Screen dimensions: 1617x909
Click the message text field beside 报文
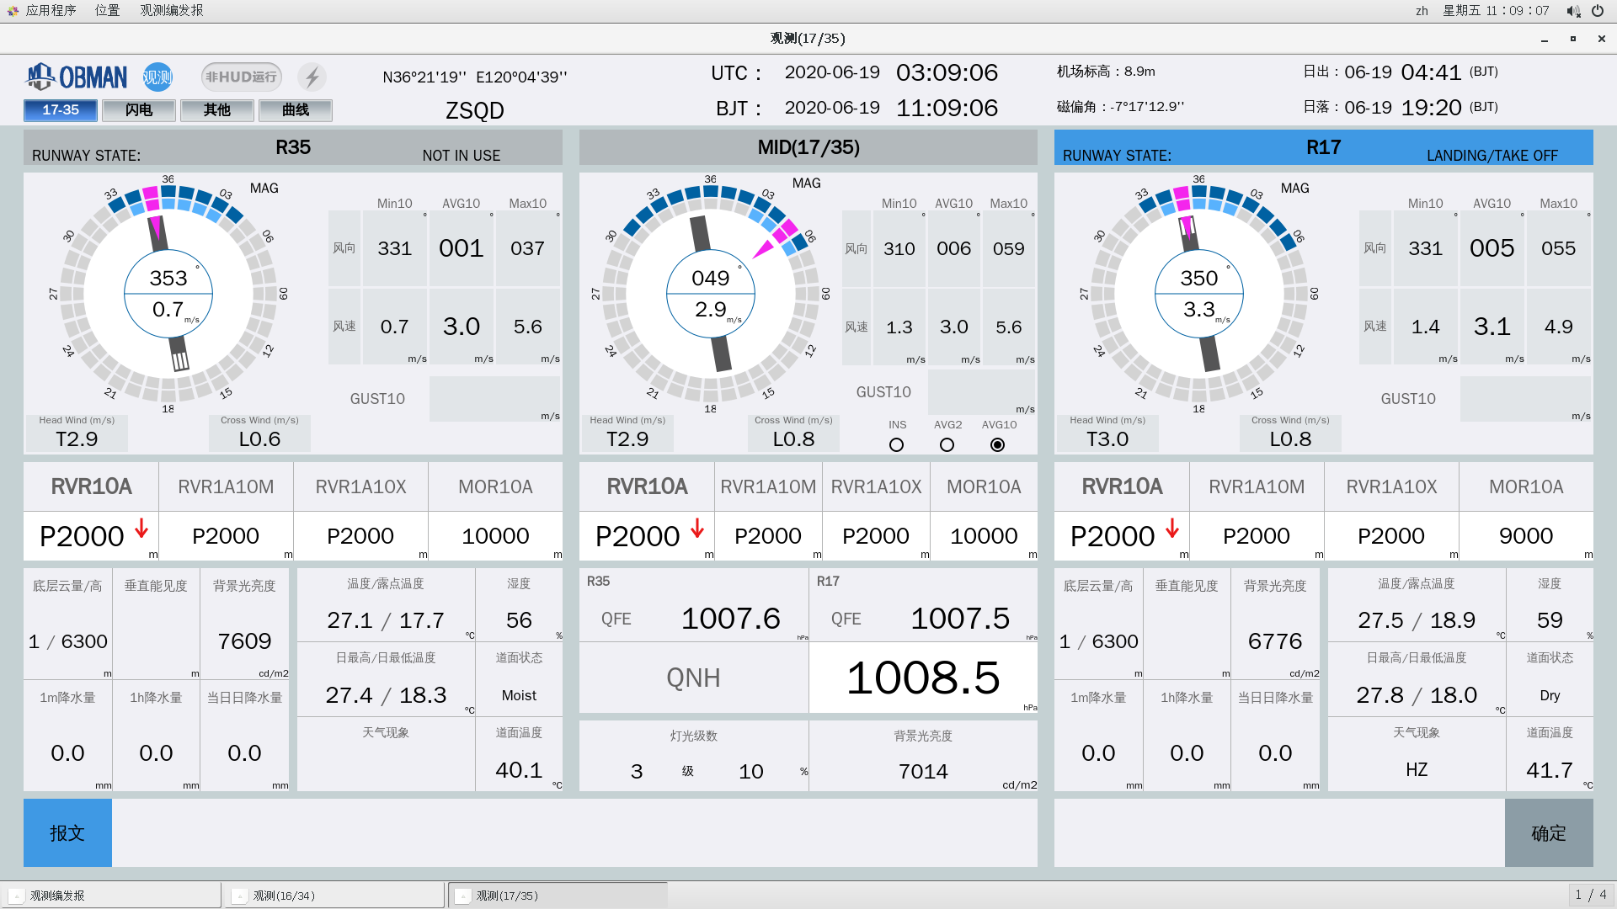(x=573, y=832)
